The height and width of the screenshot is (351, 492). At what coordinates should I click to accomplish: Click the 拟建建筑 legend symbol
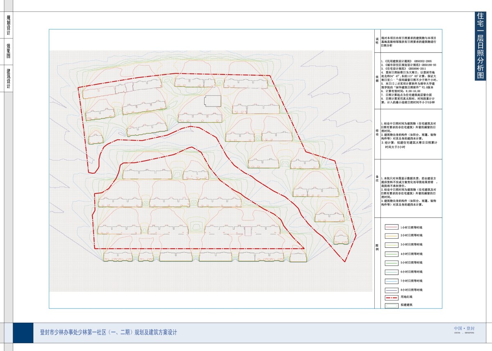pos(391,305)
